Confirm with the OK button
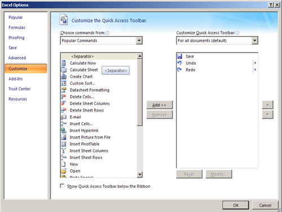Image resolution: width=282 pixels, height=212 pixels. [x=236, y=205]
